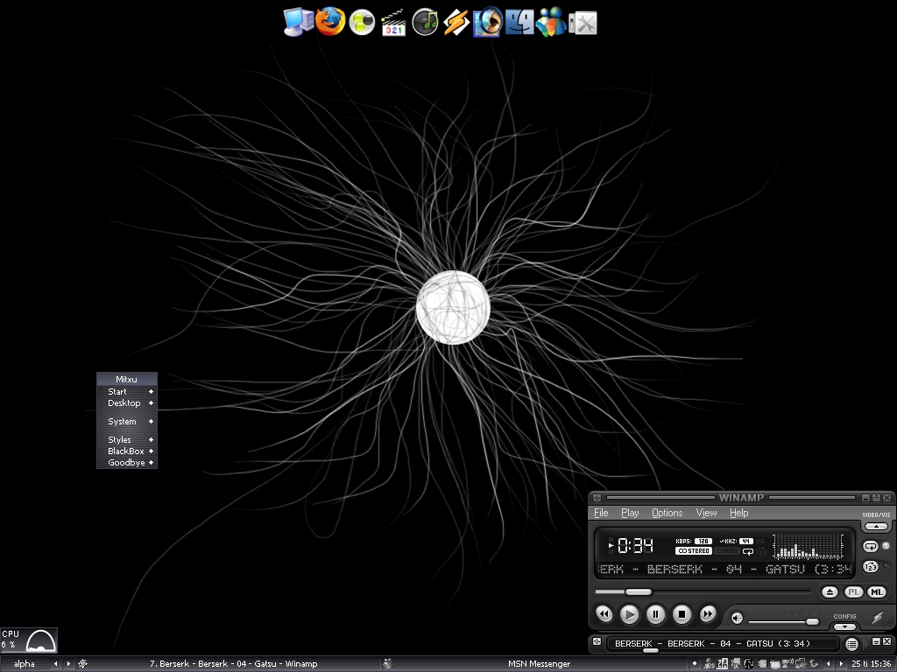Click the CPU usage meter gauge

click(x=40, y=640)
